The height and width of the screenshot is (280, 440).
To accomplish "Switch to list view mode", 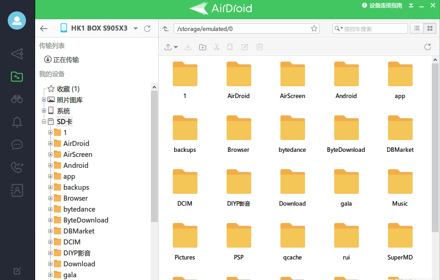I will point(416,28).
